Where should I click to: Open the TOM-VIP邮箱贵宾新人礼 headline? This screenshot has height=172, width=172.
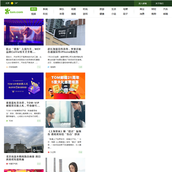[x=23, y=104]
